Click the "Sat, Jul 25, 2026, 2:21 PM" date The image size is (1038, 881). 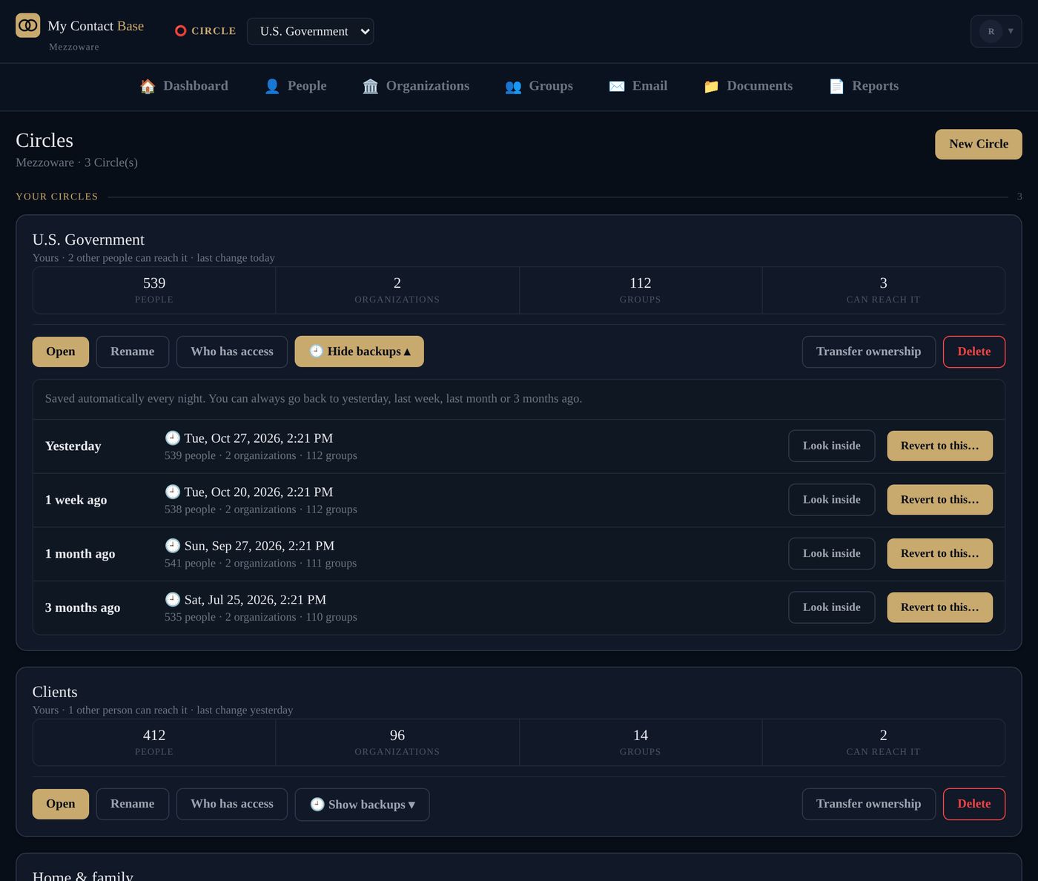(255, 599)
